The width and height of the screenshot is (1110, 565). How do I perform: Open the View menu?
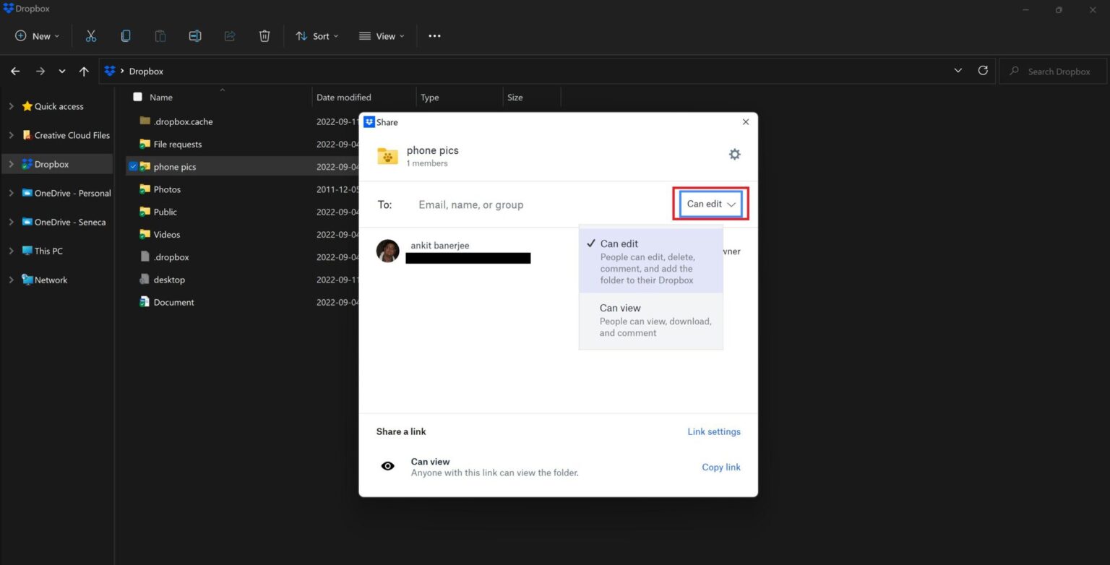(382, 35)
